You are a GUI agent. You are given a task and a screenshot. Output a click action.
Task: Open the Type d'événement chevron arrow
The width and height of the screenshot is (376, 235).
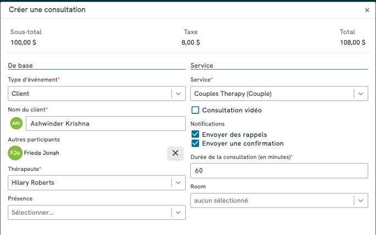(x=178, y=94)
